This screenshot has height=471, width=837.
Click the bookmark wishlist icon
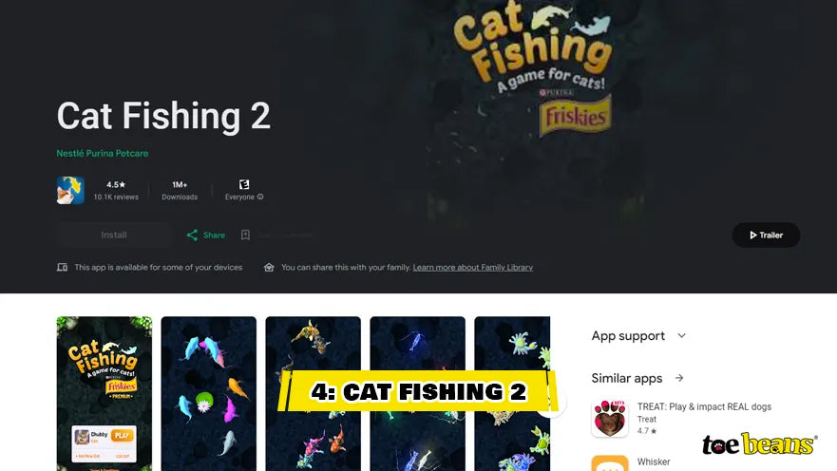point(245,235)
